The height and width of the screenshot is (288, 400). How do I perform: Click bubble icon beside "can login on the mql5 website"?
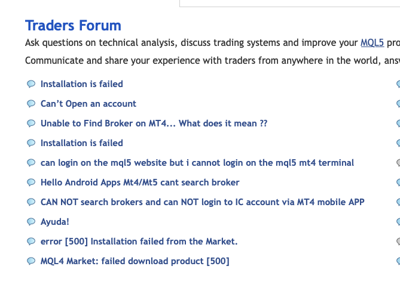[31, 163]
